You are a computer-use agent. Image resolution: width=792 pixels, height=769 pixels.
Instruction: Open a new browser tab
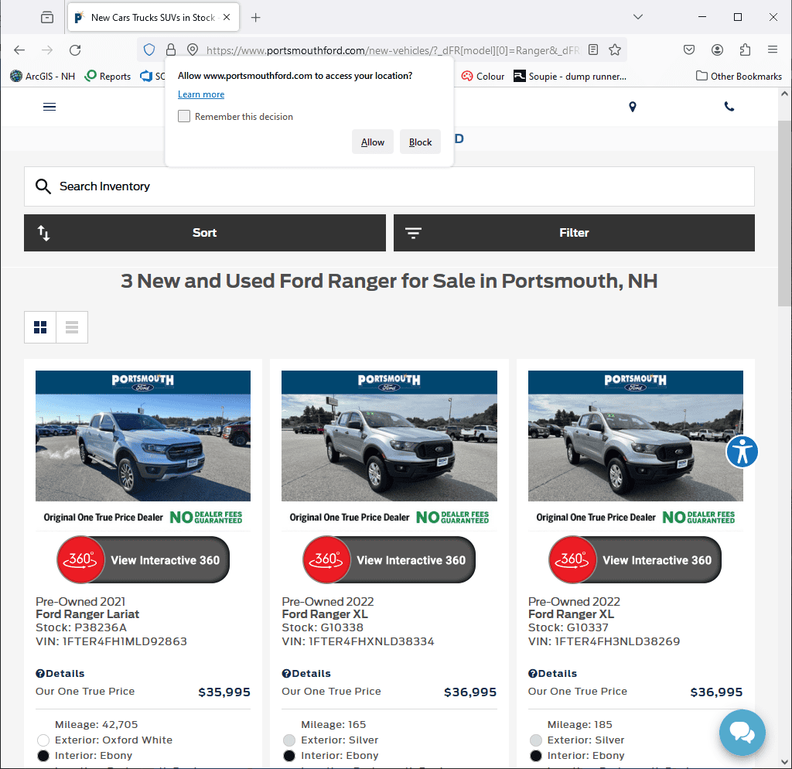pos(255,18)
